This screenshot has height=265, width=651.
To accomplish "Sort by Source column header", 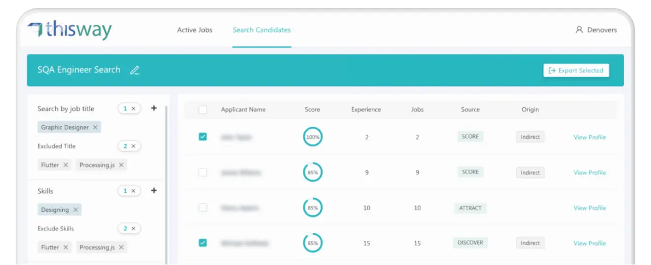I will tap(471, 110).
